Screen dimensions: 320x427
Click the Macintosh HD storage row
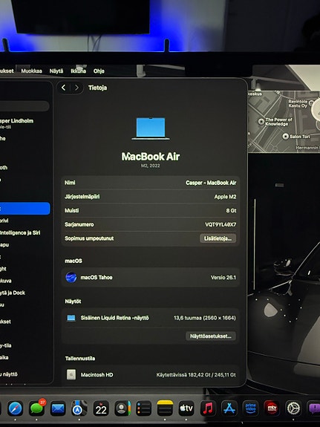coord(150,375)
